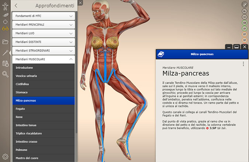
Task: Go back using the Approfondimenti back arrow
Action: pos(16,6)
